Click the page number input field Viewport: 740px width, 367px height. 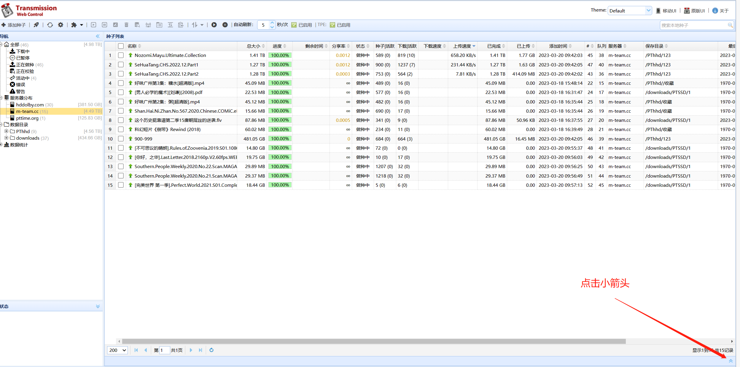pyautogui.click(x=165, y=350)
